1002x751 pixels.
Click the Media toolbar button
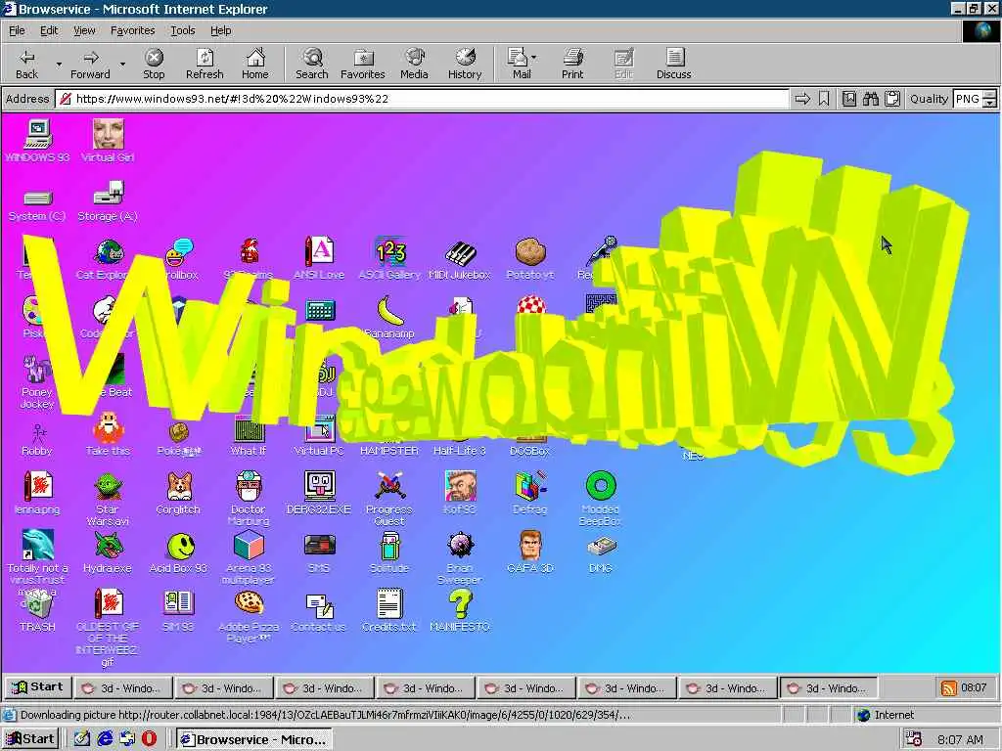click(x=414, y=64)
